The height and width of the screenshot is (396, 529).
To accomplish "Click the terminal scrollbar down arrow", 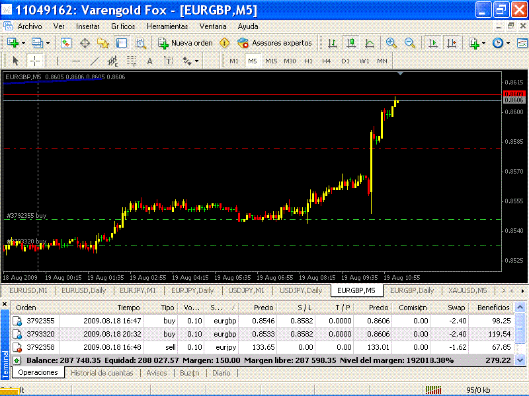I will [x=520, y=360].
